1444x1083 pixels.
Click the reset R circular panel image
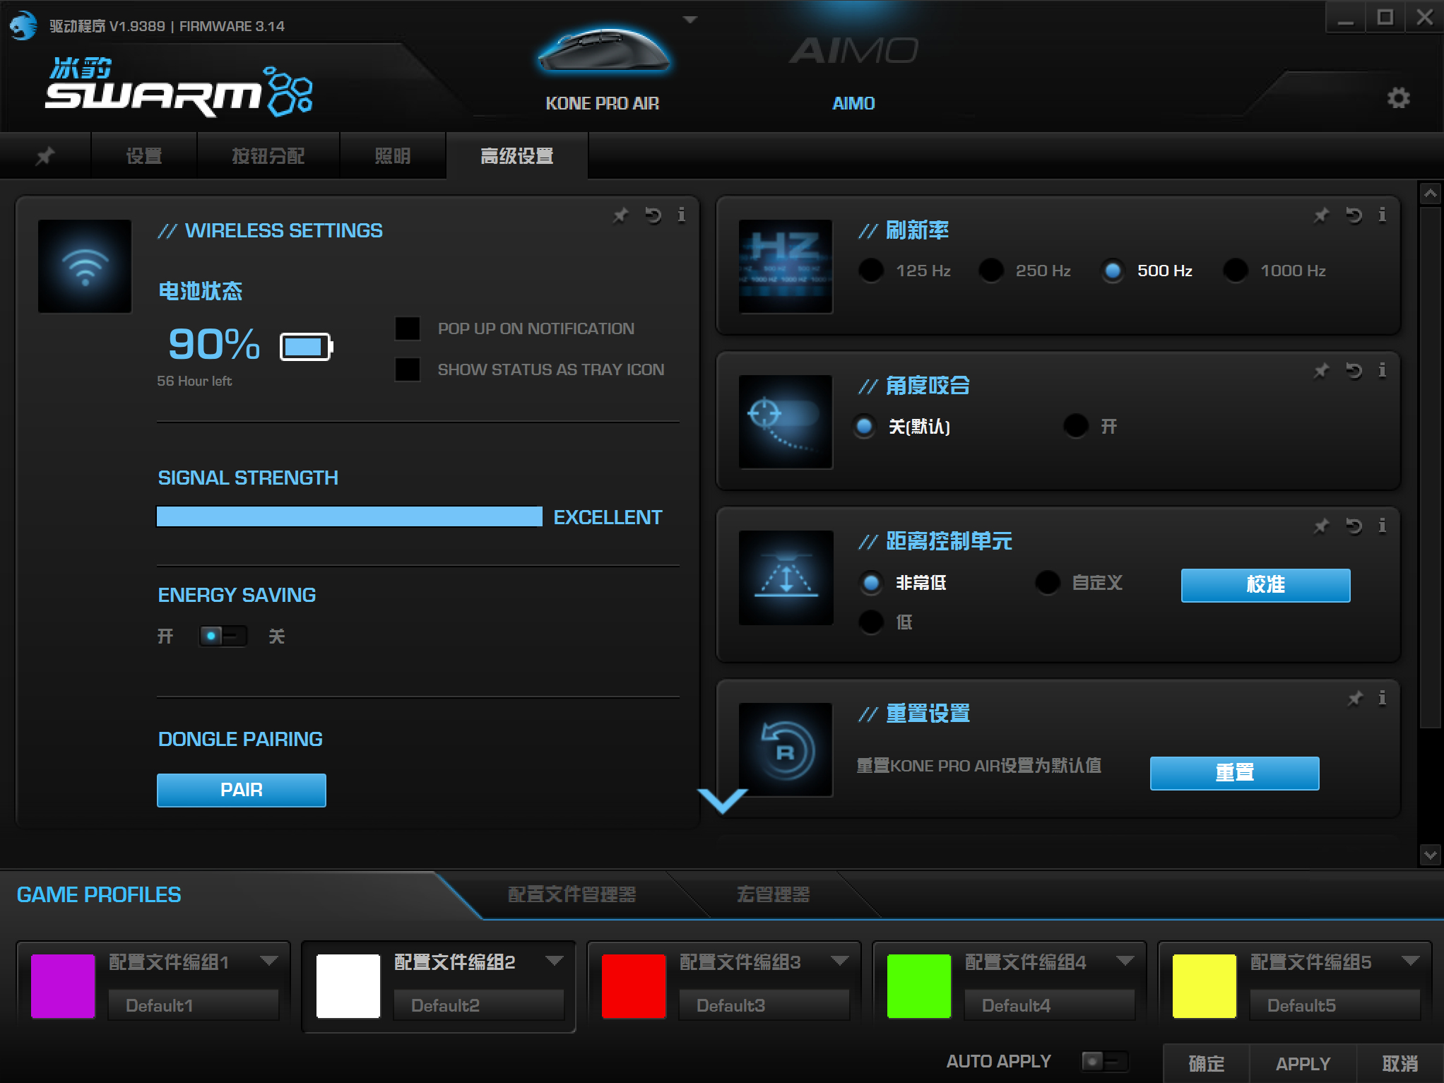point(786,750)
